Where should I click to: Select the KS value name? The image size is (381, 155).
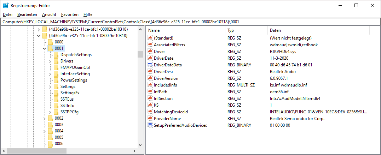[x=156, y=105]
